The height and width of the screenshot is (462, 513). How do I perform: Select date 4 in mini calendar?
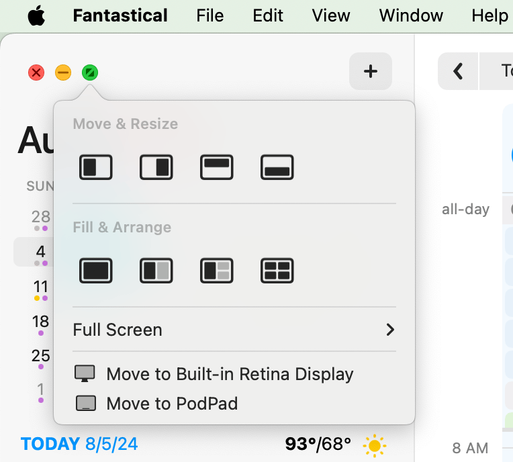coord(40,252)
